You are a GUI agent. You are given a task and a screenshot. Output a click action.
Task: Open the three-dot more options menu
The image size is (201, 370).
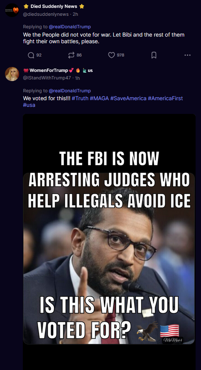pyautogui.click(x=188, y=55)
